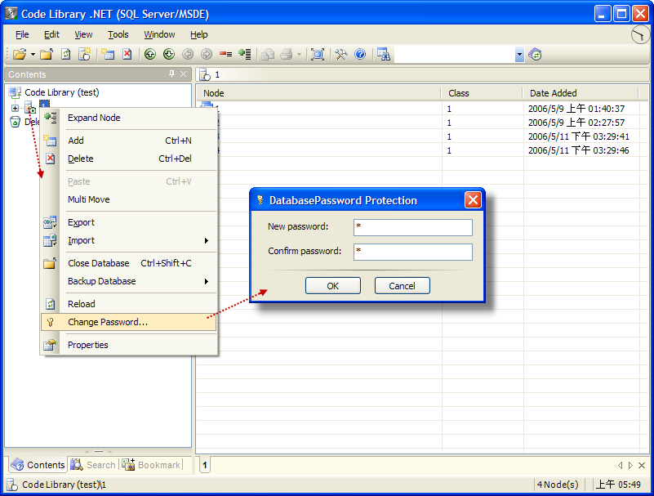The image size is (654, 496).
Task: Switch to the Search tab at bottom
Action: (93, 465)
